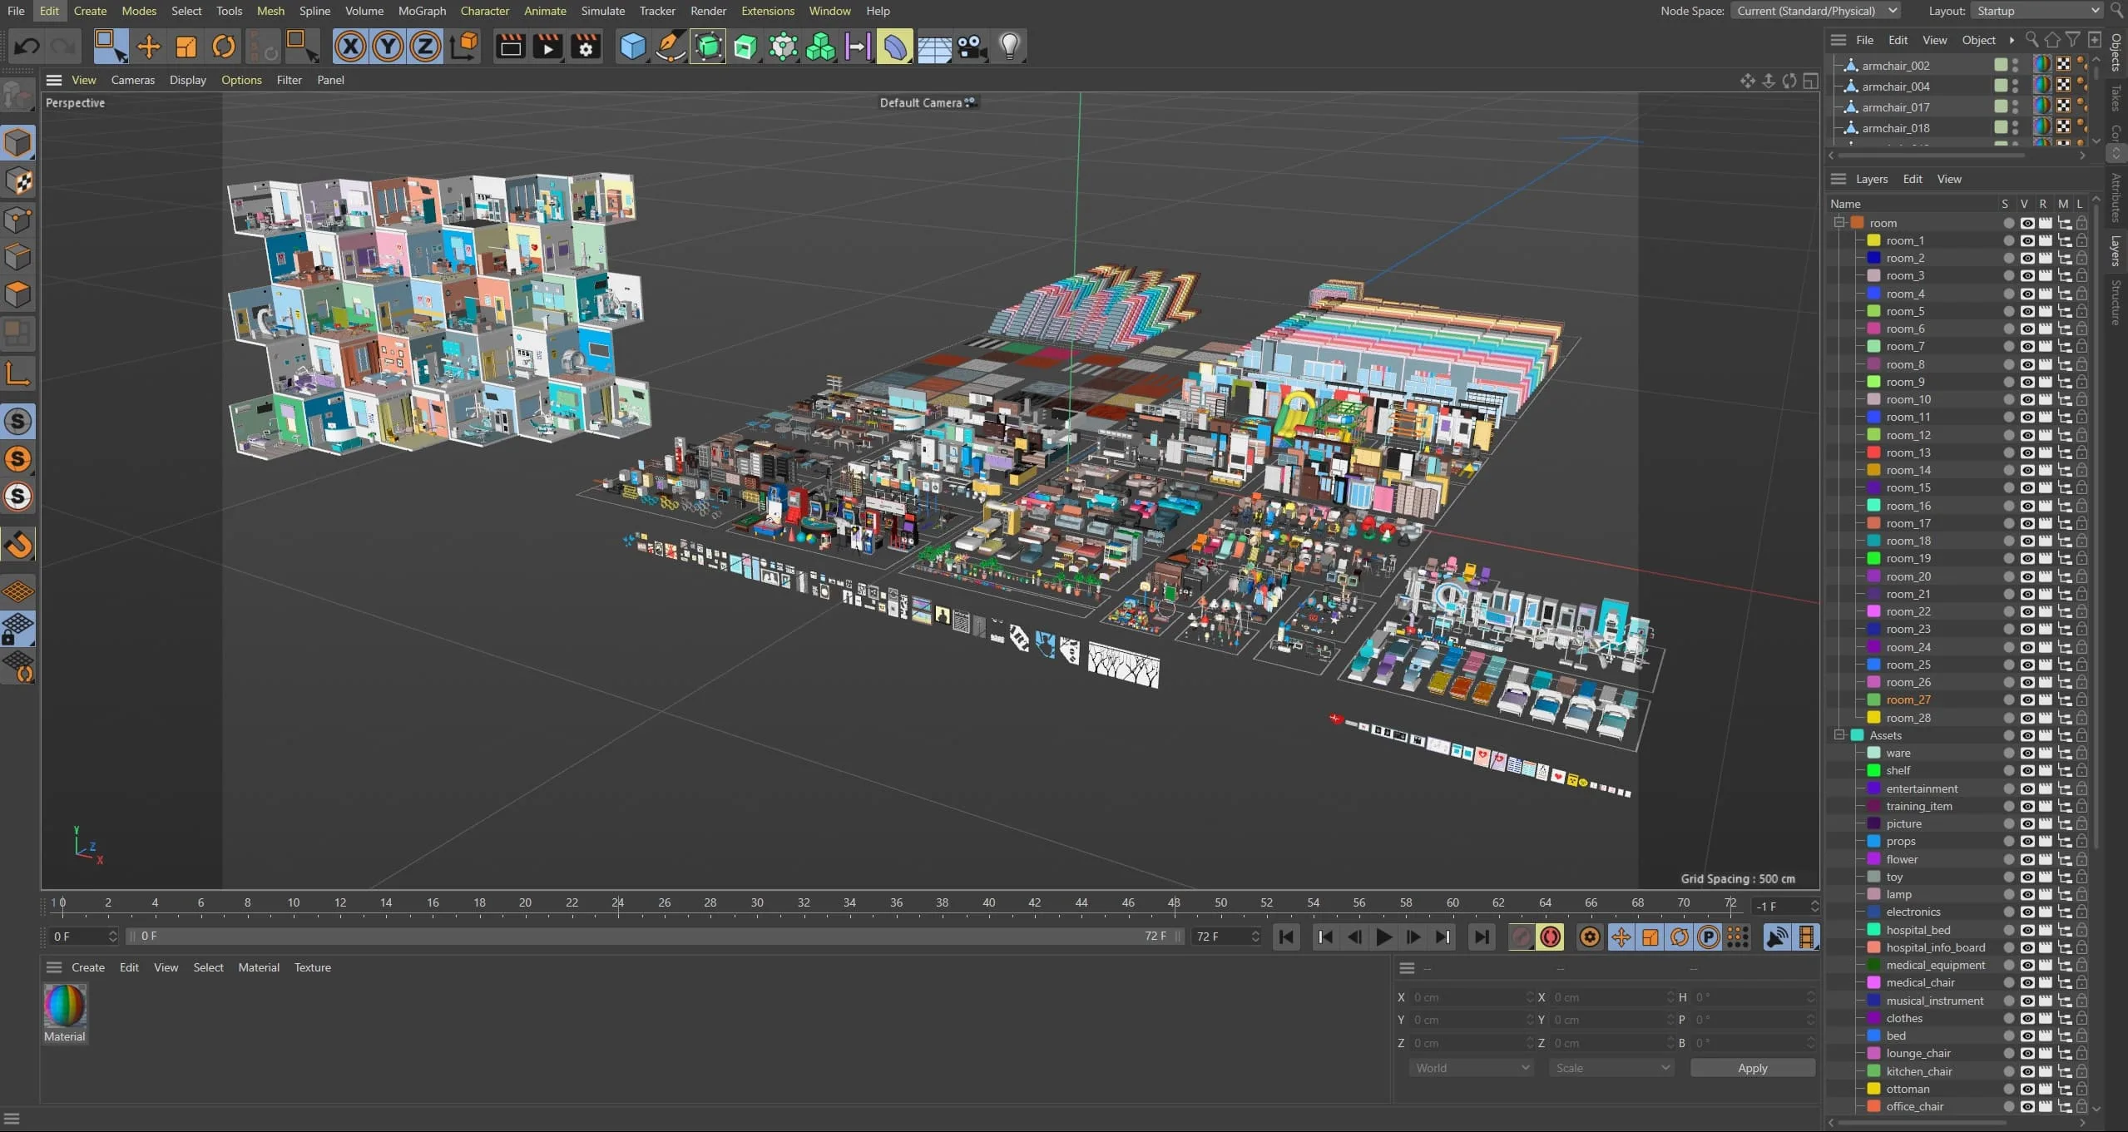Switch to Attributes side tab
The width and height of the screenshot is (2128, 1132).
[2116, 197]
